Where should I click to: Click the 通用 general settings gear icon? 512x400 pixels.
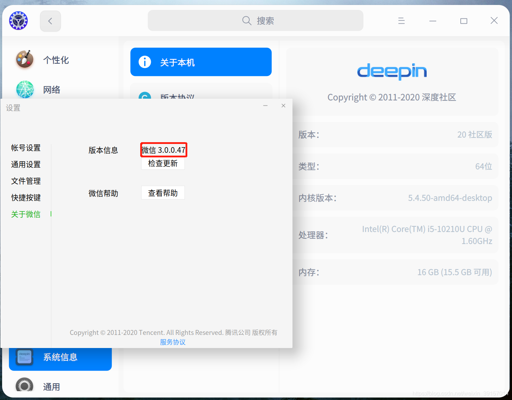[24, 385]
